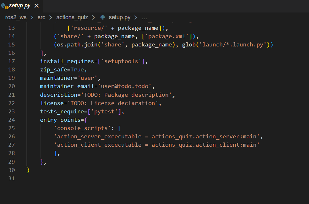Close the setup.py tab
309x204 pixels.
click(x=36, y=6)
